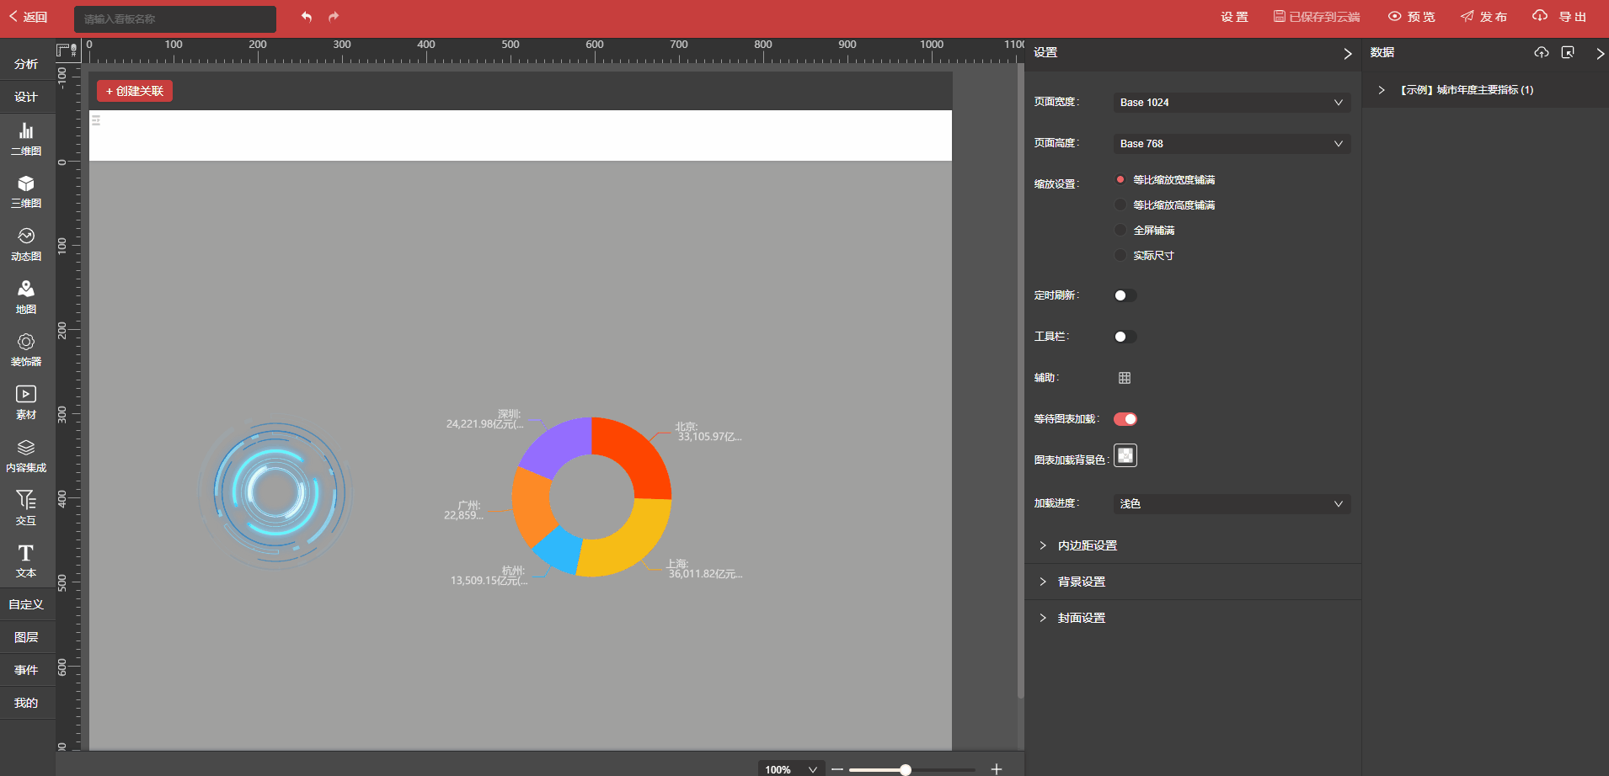Select the 地图 map tool

point(26,297)
